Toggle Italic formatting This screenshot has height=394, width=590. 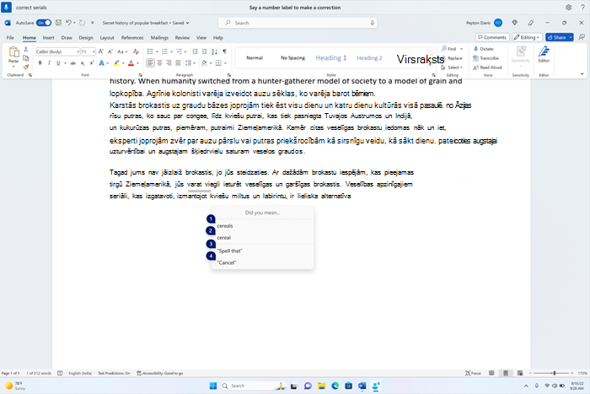49,63
